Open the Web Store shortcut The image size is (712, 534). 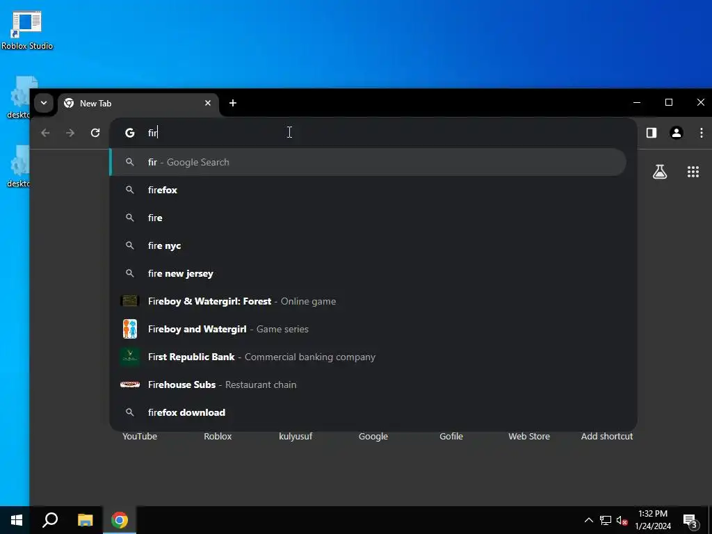point(529,437)
